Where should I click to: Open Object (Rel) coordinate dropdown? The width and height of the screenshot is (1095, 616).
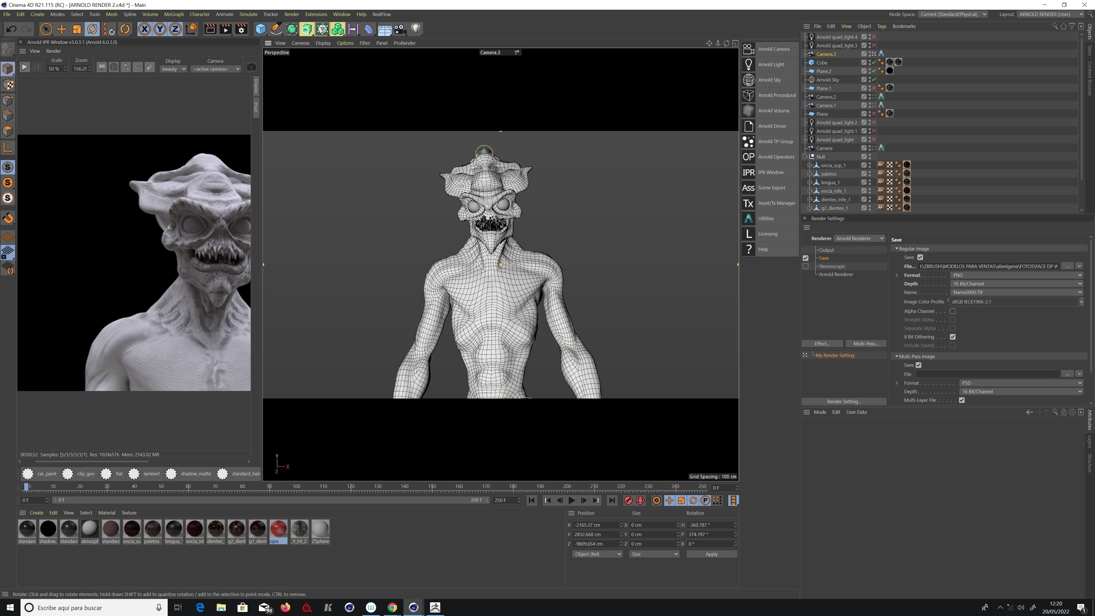pos(597,554)
